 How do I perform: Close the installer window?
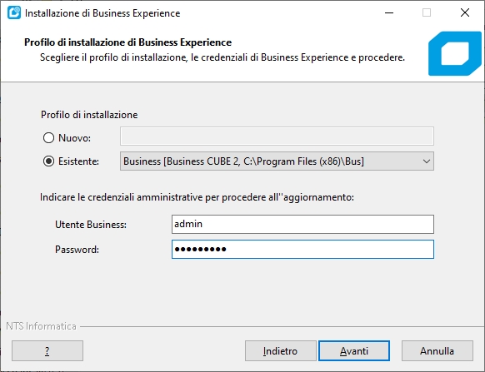pyautogui.click(x=465, y=12)
